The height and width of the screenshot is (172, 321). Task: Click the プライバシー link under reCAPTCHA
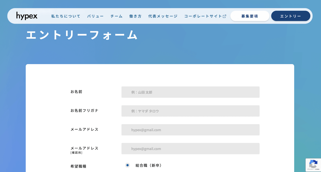pos(310,169)
